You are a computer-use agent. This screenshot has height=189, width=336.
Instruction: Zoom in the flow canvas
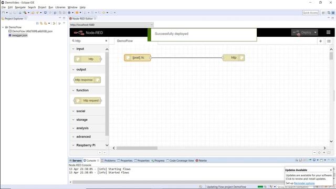click(x=324, y=153)
